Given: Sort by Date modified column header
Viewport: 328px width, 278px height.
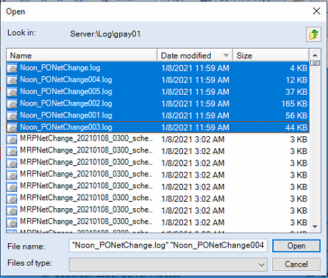Looking at the screenshot, I should (x=195, y=56).
